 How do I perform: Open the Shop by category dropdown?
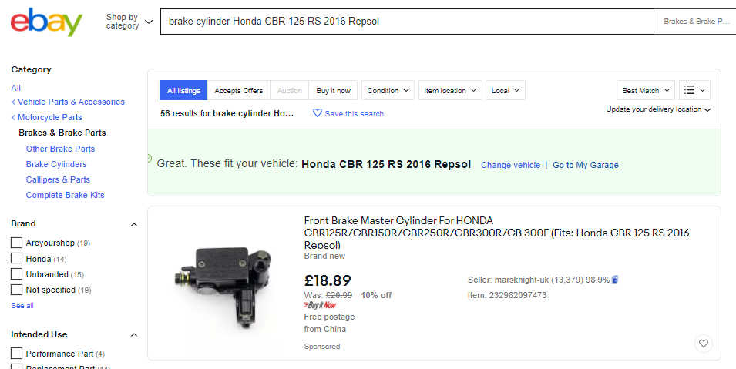click(x=129, y=22)
